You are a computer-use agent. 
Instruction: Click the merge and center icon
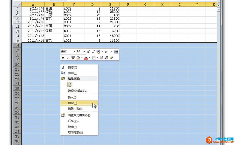[116, 52]
